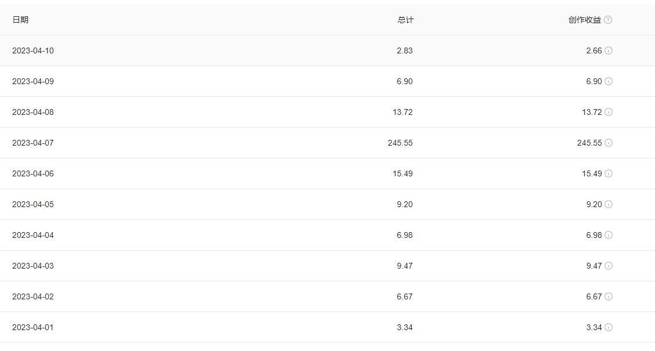Image resolution: width=655 pixels, height=351 pixels.
Task: Click help icon beside 创作收益 header
Action: (608, 20)
